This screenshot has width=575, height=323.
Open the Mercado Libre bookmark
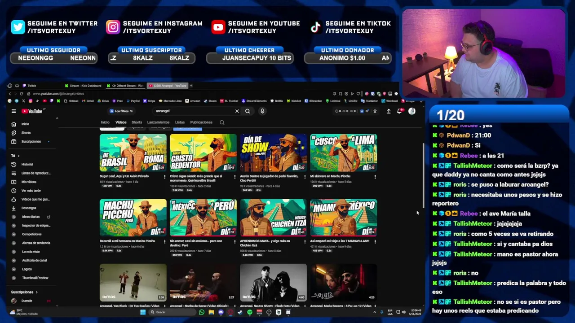coord(170,101)
